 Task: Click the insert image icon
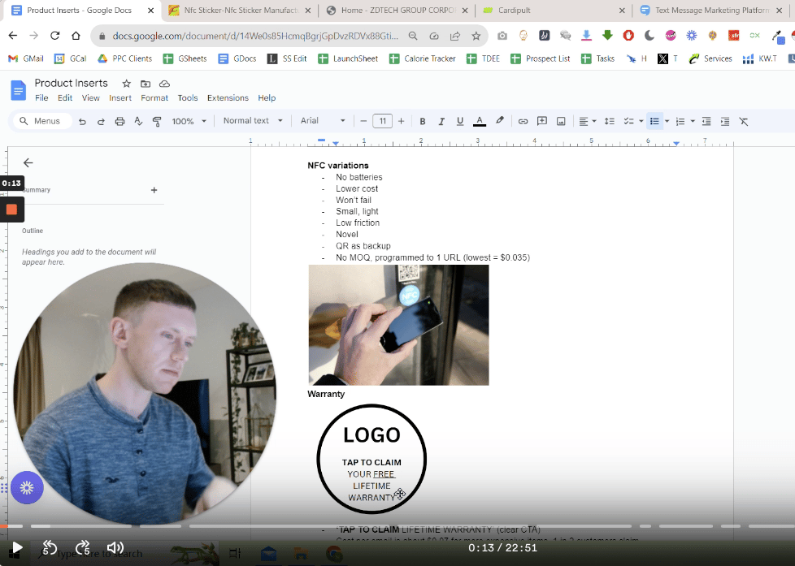561,121
